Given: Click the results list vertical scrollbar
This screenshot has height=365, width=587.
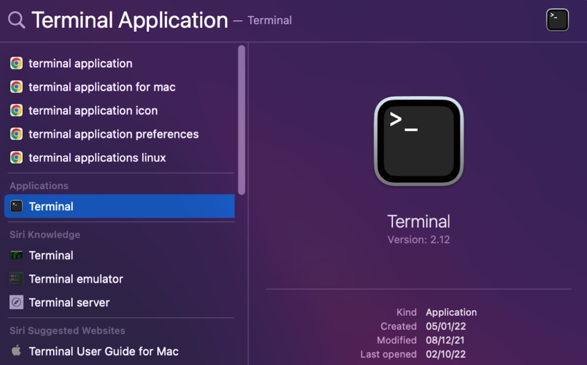Looking at the screenshot, I should tap(241, 120).
